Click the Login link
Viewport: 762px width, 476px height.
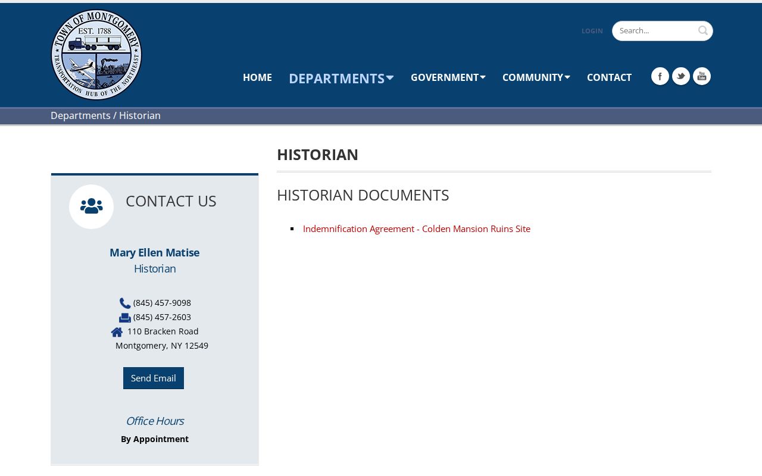tap(592, 31)
